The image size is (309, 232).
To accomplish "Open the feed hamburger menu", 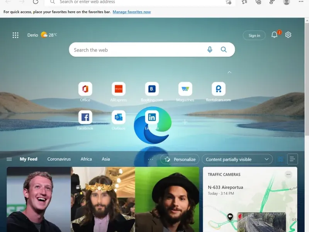I will (9, 159).
